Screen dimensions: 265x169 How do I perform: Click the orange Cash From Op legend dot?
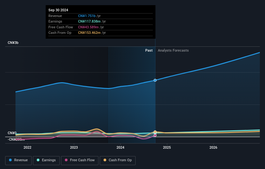click(x=105, y=160)
